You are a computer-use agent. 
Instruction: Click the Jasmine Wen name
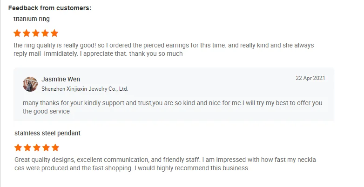click(x=61, y=79)
